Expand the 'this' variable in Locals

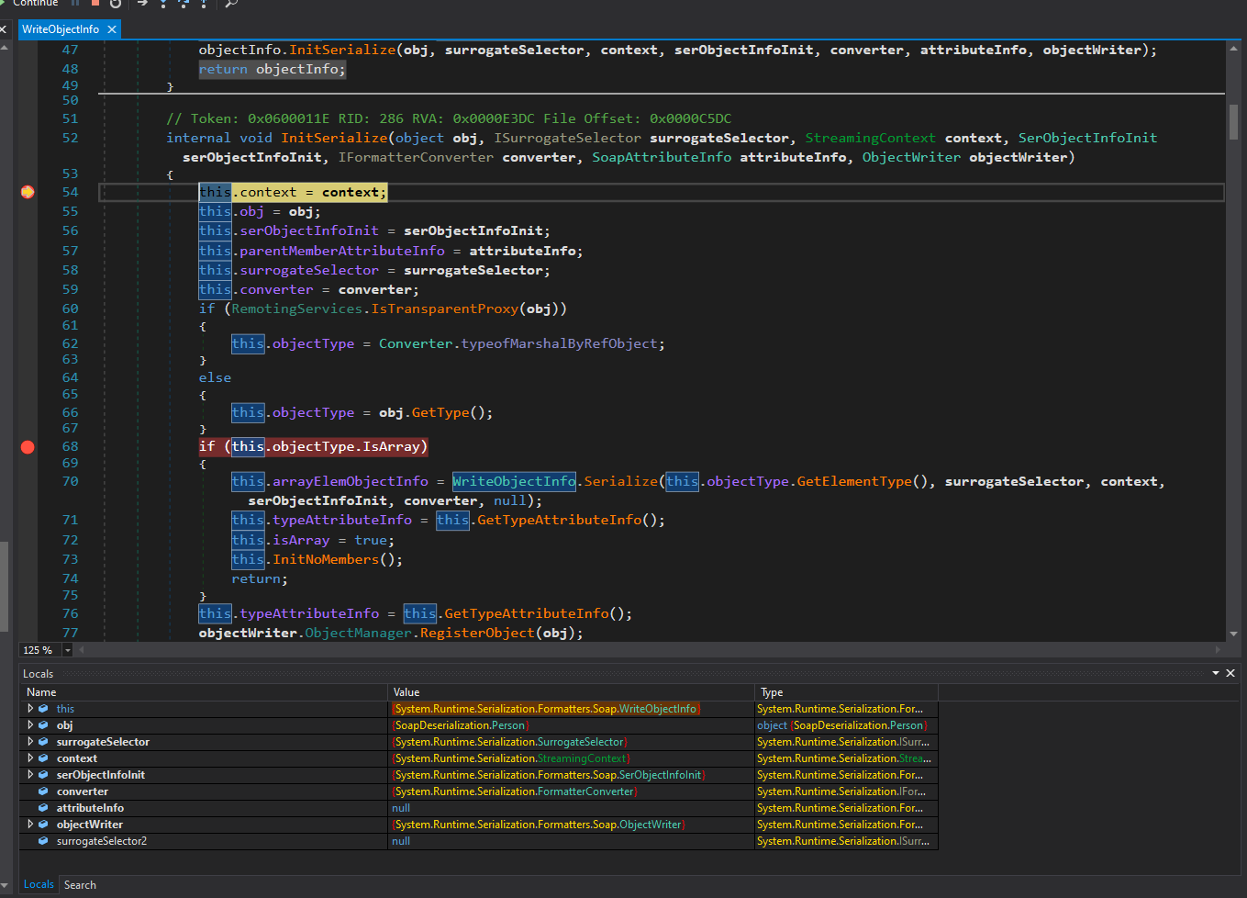[x=30, y=709]
